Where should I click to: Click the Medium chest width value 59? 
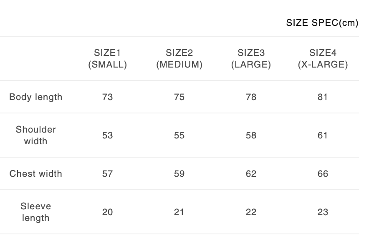(179, 174)
